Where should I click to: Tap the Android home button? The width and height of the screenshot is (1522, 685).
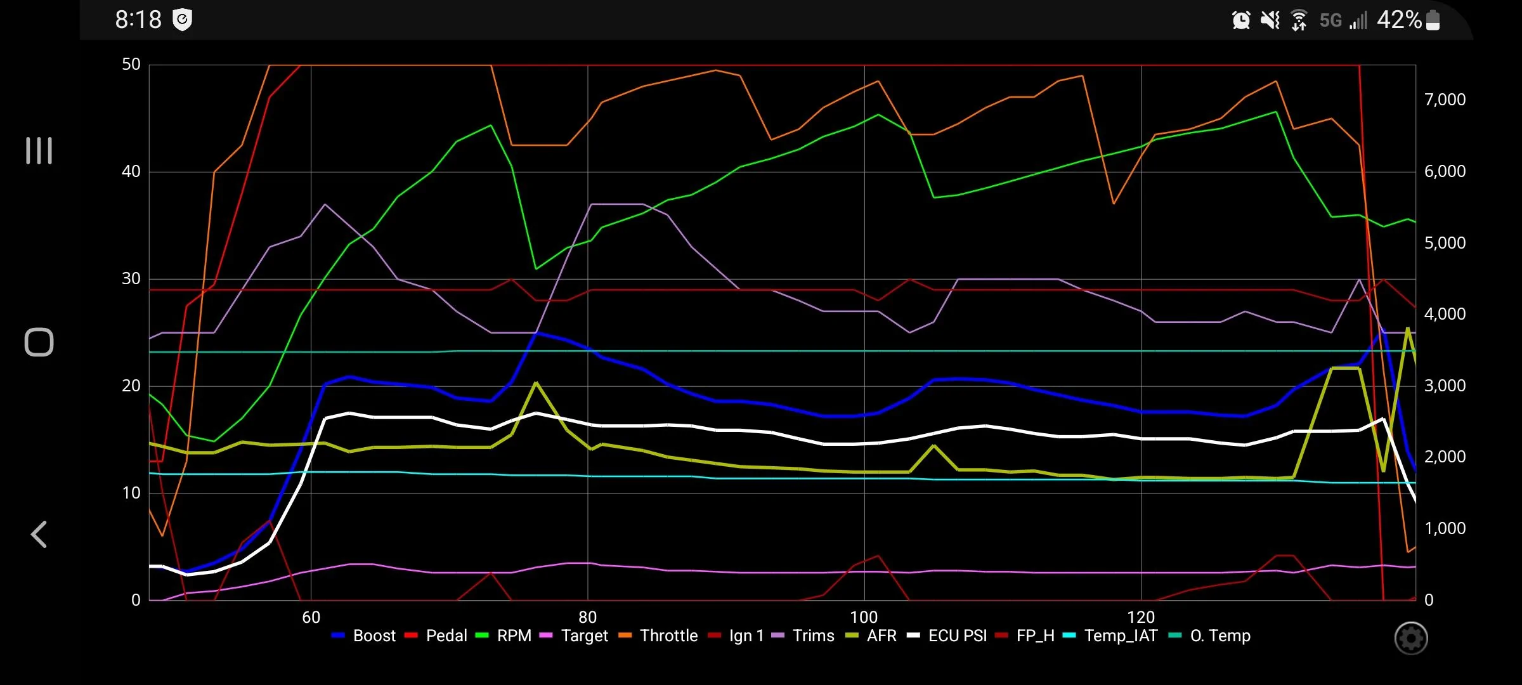[39, 342]
